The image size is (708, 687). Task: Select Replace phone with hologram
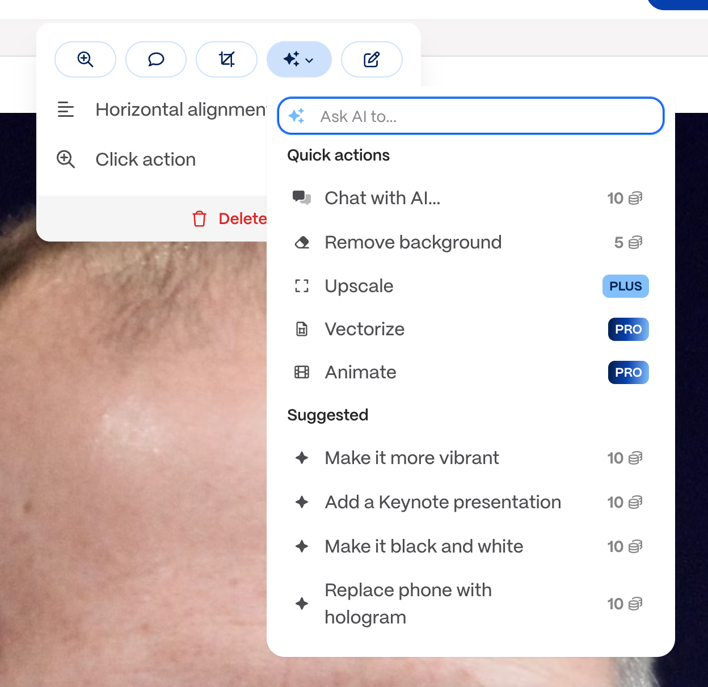pos(408,603)
